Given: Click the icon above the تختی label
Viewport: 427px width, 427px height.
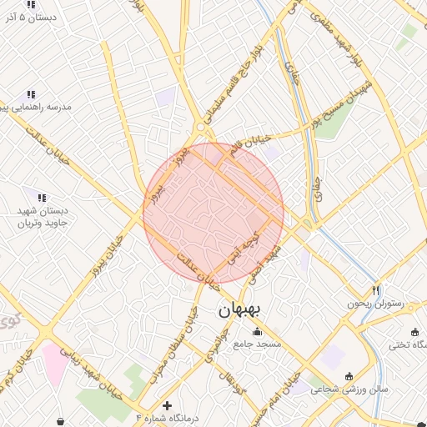Looking at the screenshot, I should 414,332.
